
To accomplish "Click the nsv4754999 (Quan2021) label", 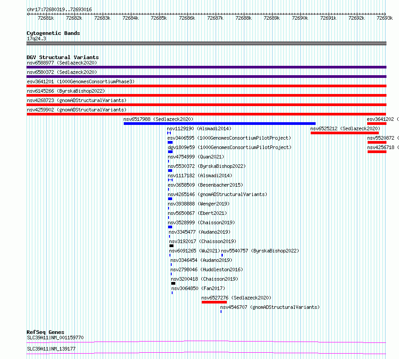I will pyautogui.click(x=196, y=157).
